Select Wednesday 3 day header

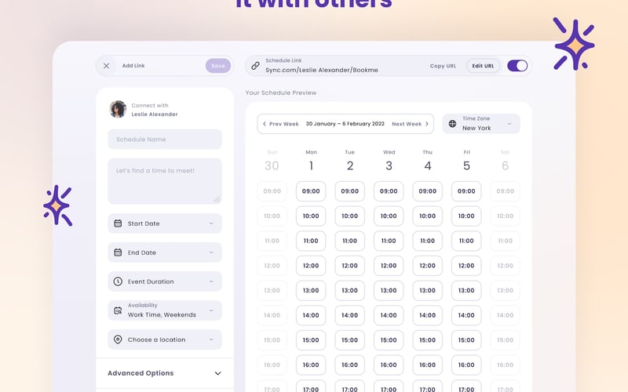[x=389, y=162]
